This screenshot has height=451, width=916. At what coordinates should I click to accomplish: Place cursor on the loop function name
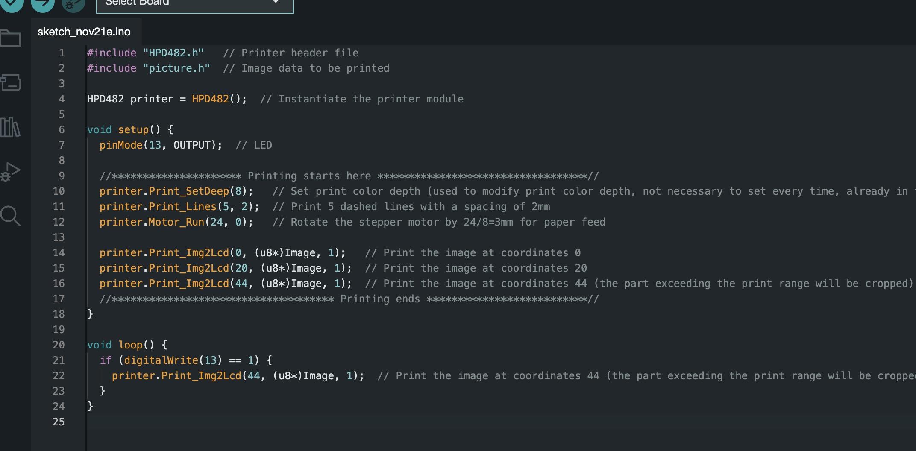click(x=130, y=345)
